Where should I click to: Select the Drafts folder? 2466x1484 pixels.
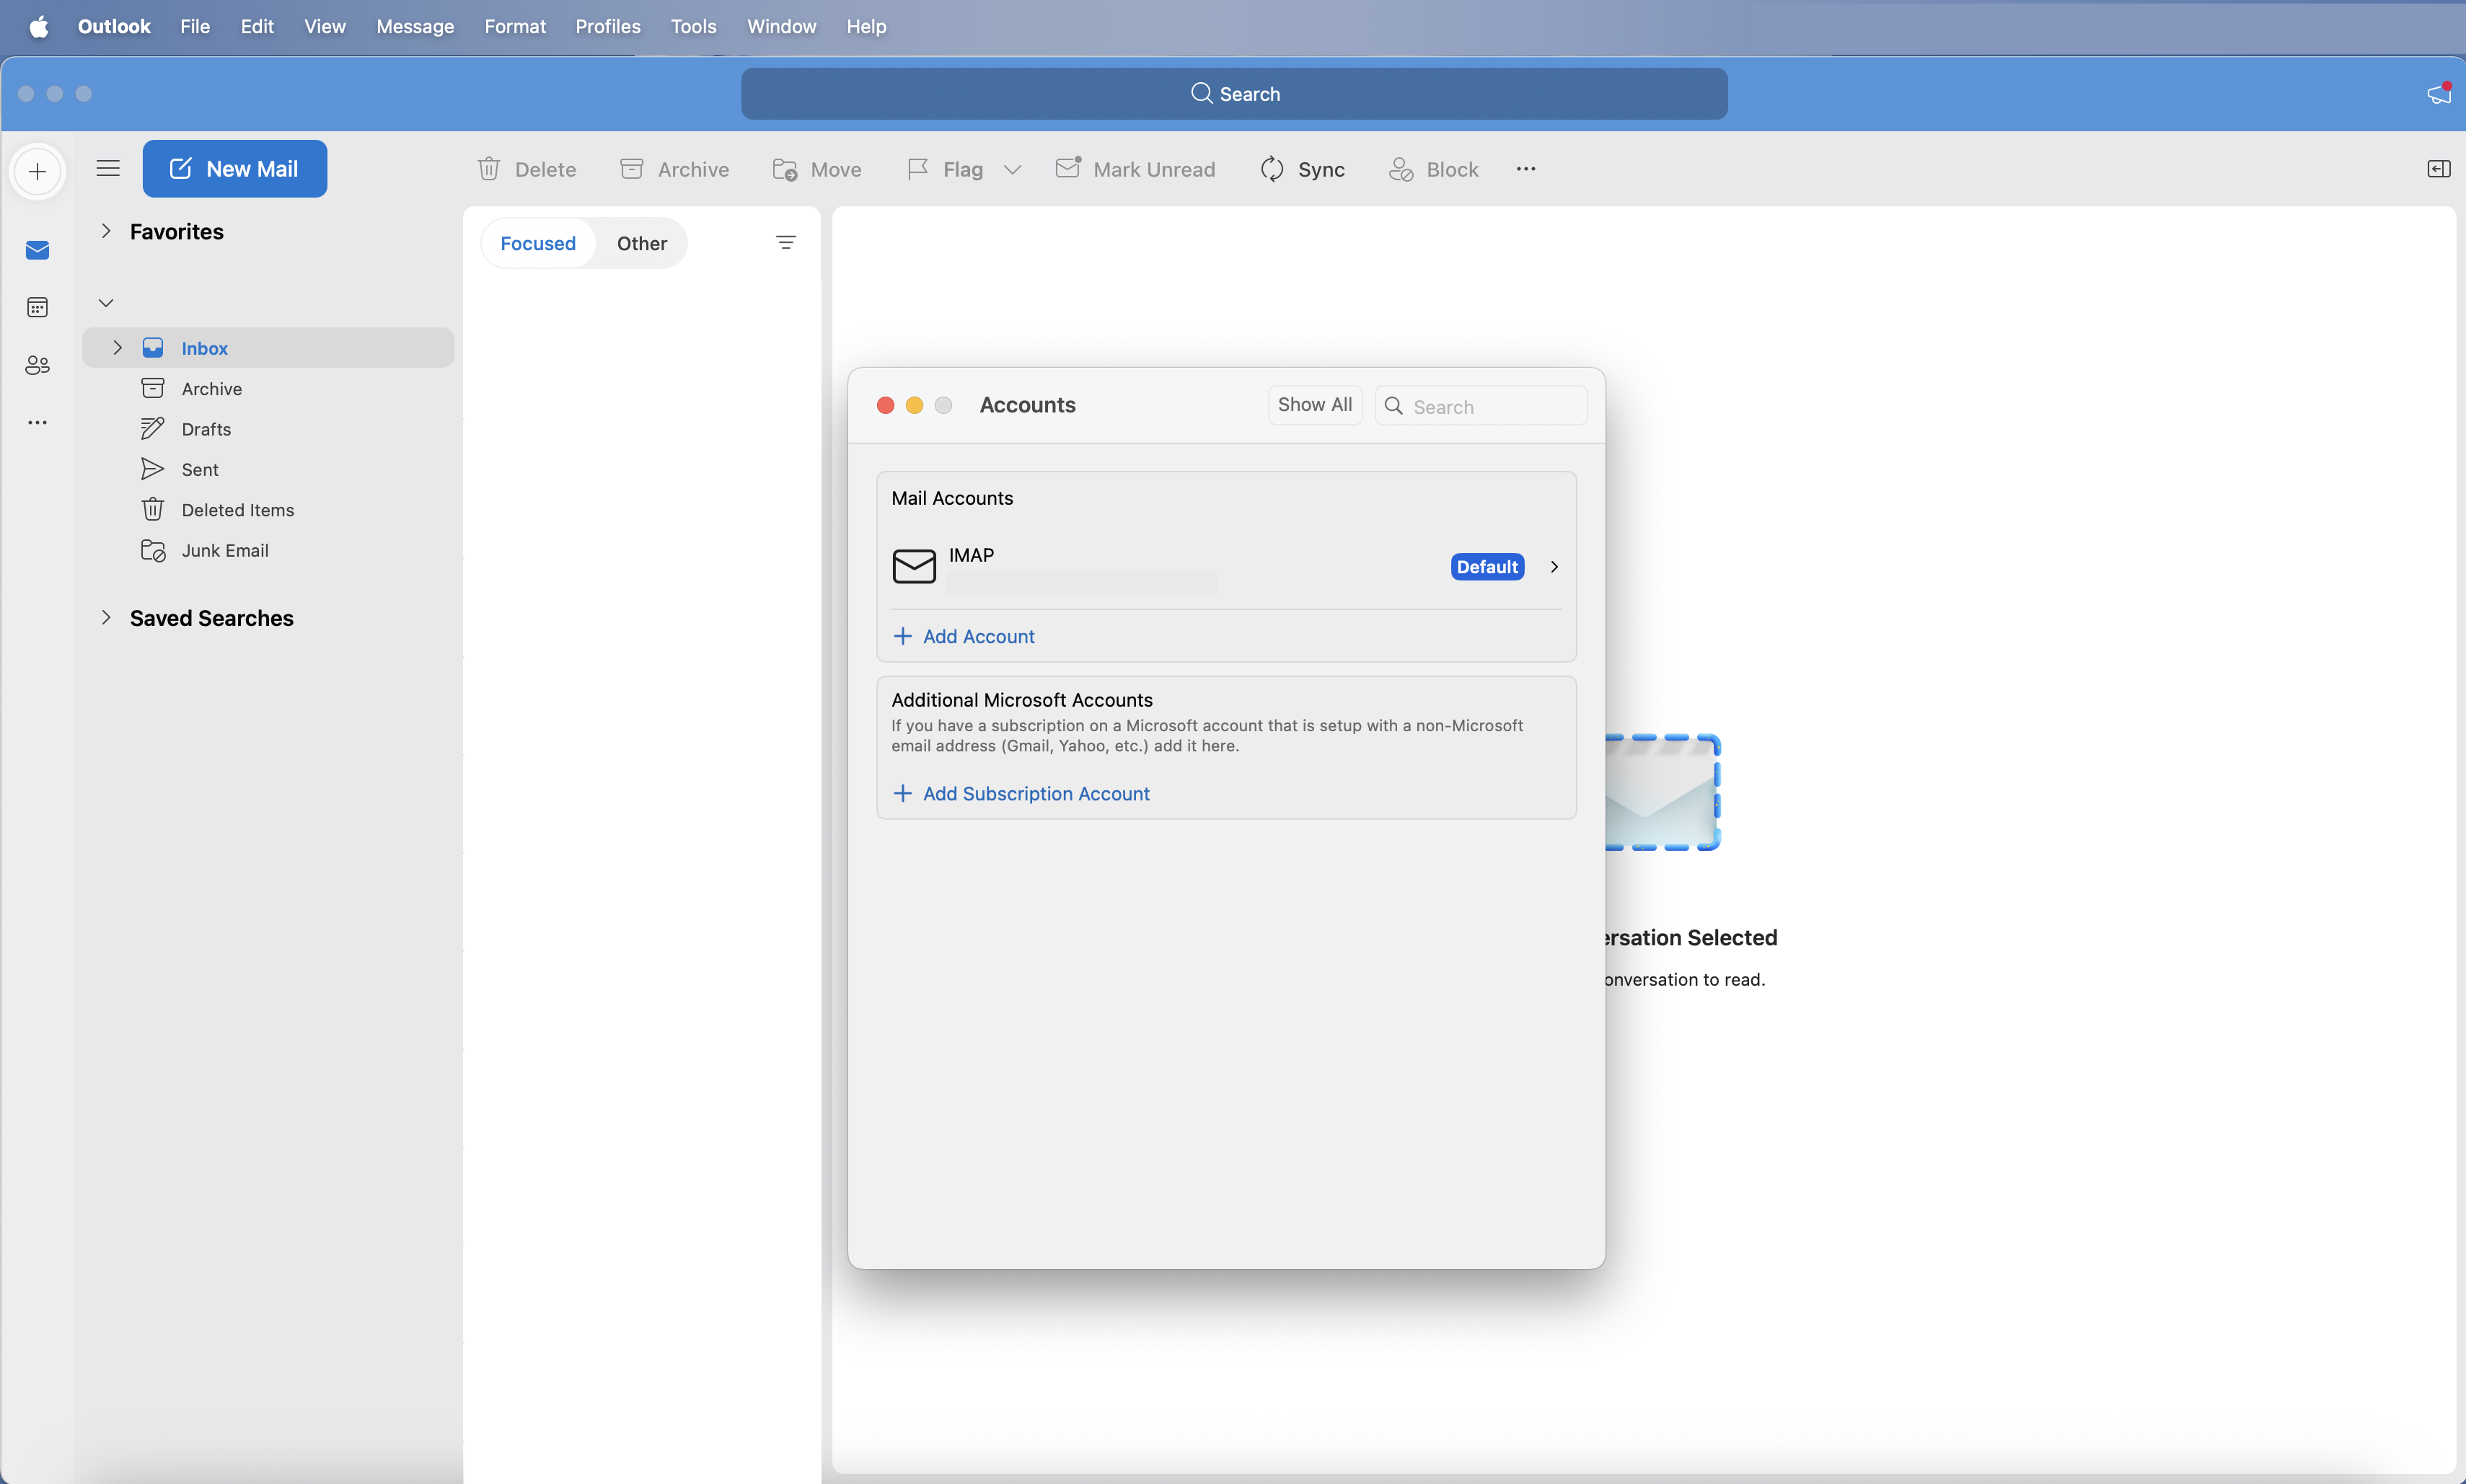(x=268, y=429)
